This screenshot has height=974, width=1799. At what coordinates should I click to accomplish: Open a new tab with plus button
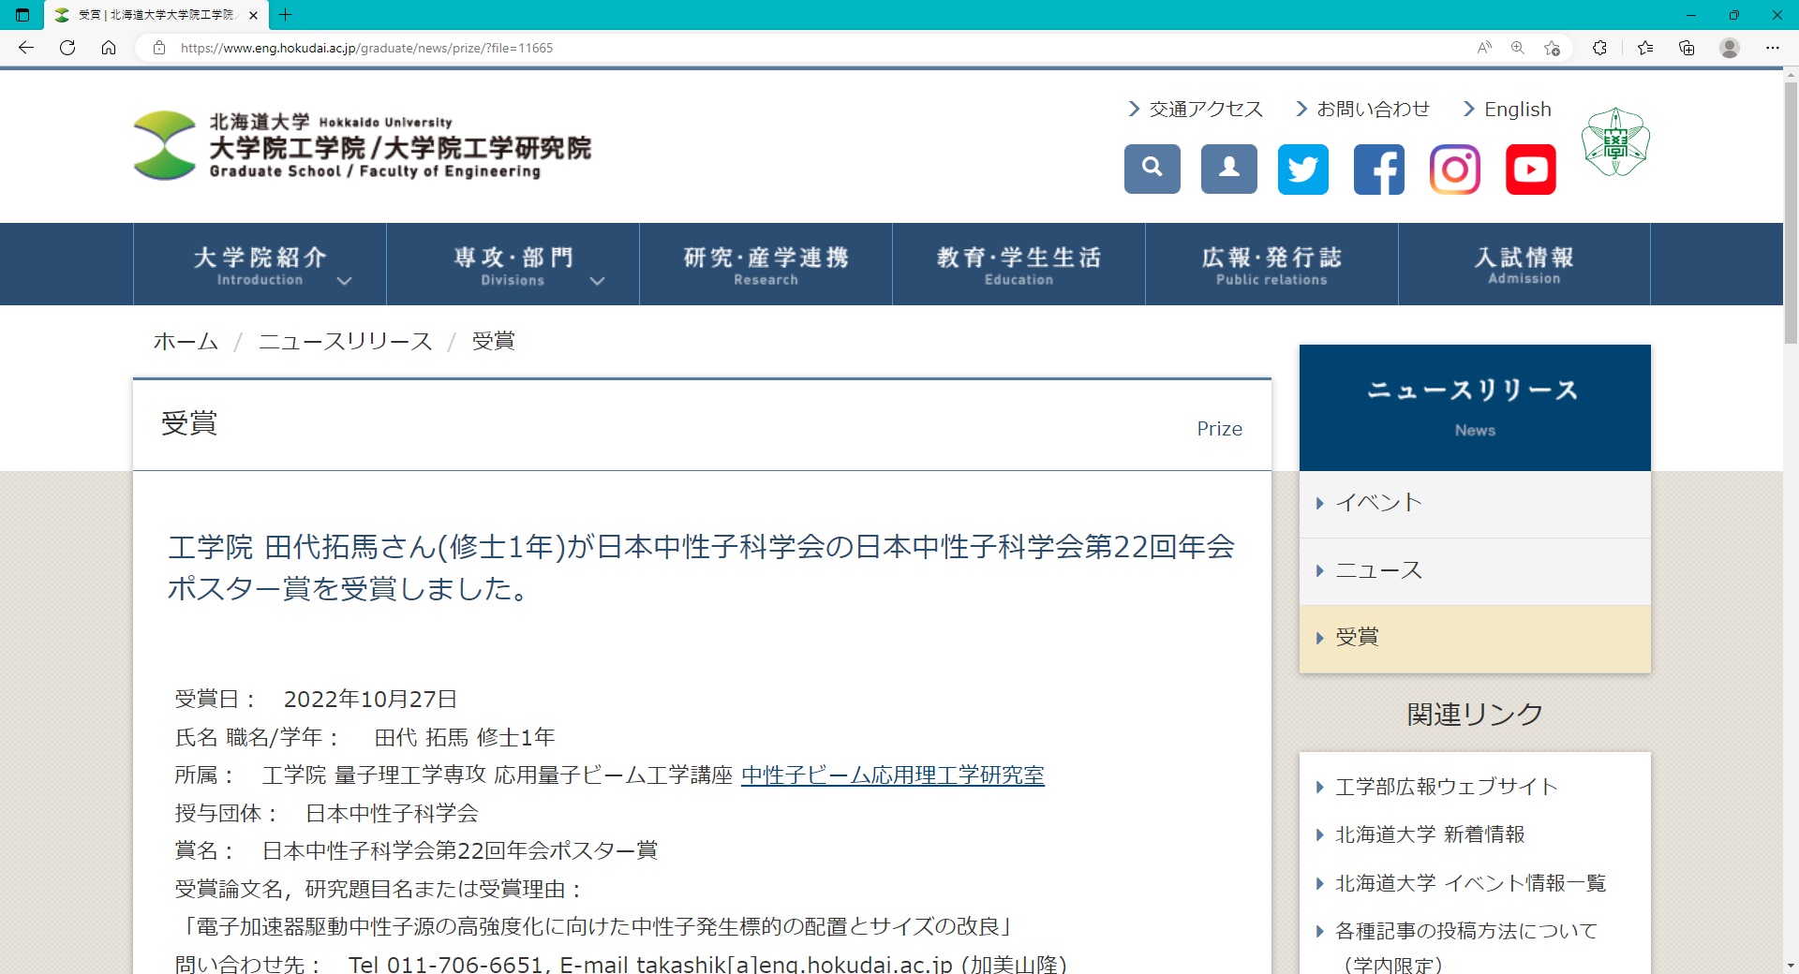(x=286, y=15)
